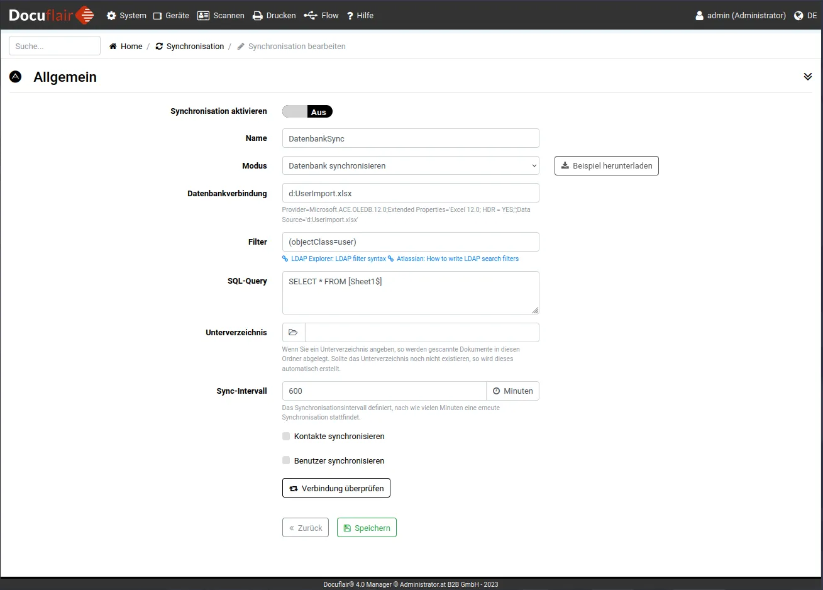The width and height of the screenshot is (823, 590).
Task: Open the System menu
Action: point(126,16)
